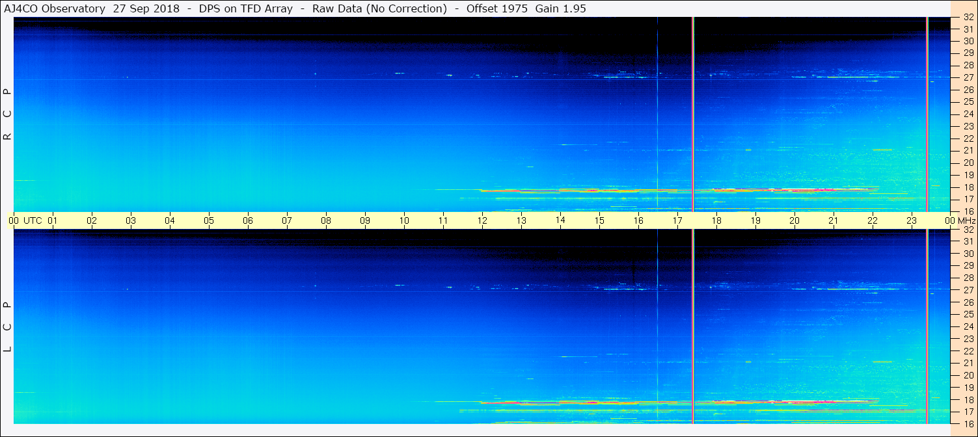Image resolution: width=978 pixels, height=437 pixels.
Task: Select the 11 hour time label
Action: tap(443, 220)
